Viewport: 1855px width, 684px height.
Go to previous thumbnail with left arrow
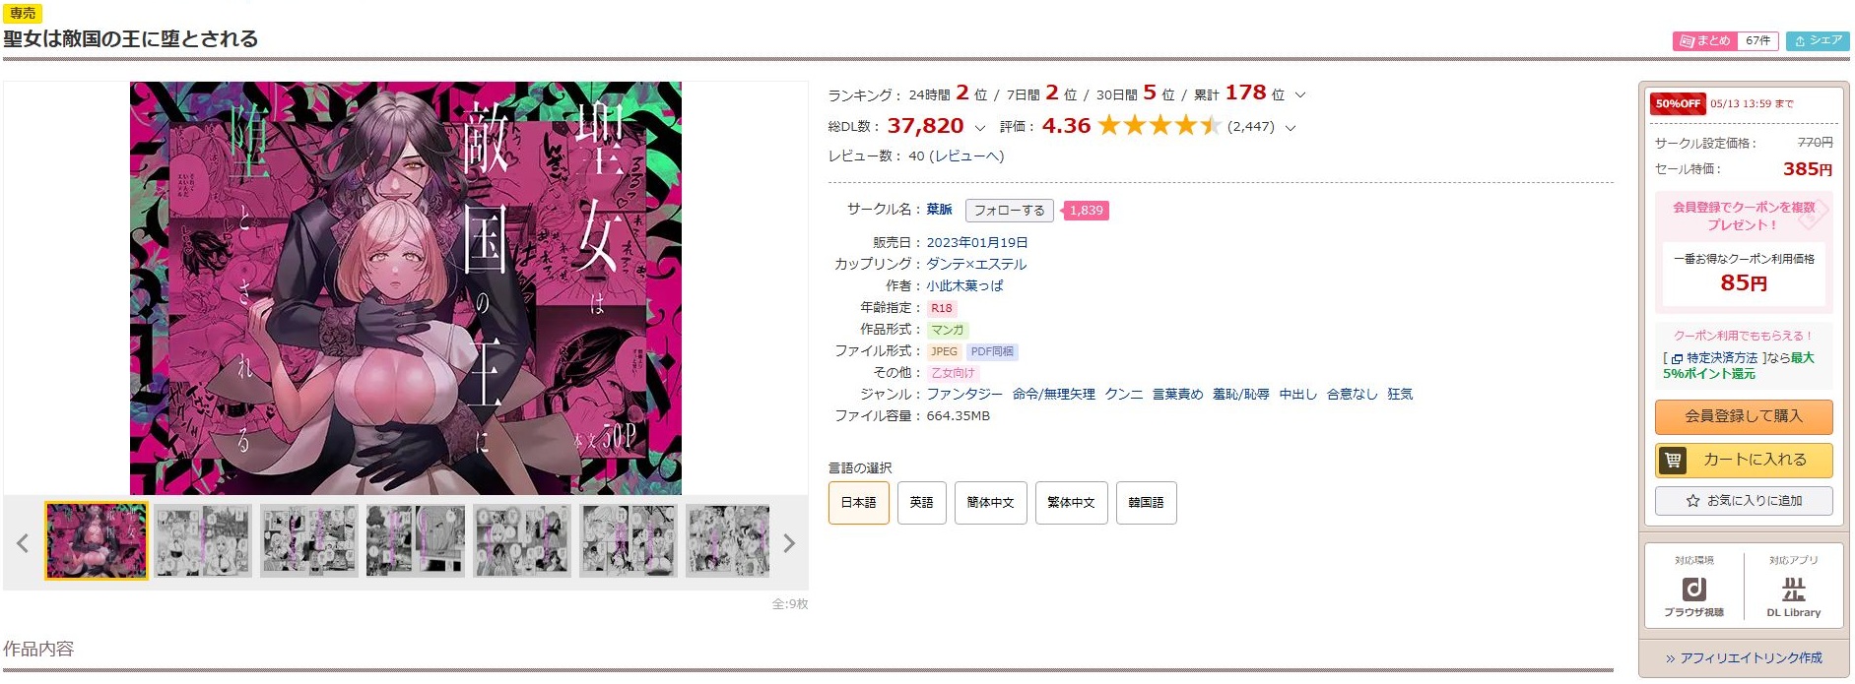tap(23, 543)
